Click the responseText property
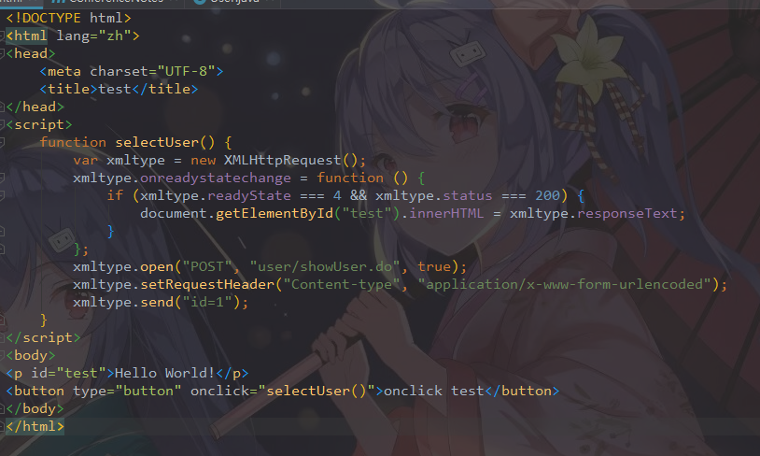This screenshot has width=760, height=456. pos(626,214)
